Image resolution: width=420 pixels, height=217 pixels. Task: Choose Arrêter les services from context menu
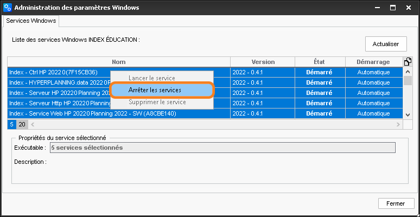click(162, 90)
